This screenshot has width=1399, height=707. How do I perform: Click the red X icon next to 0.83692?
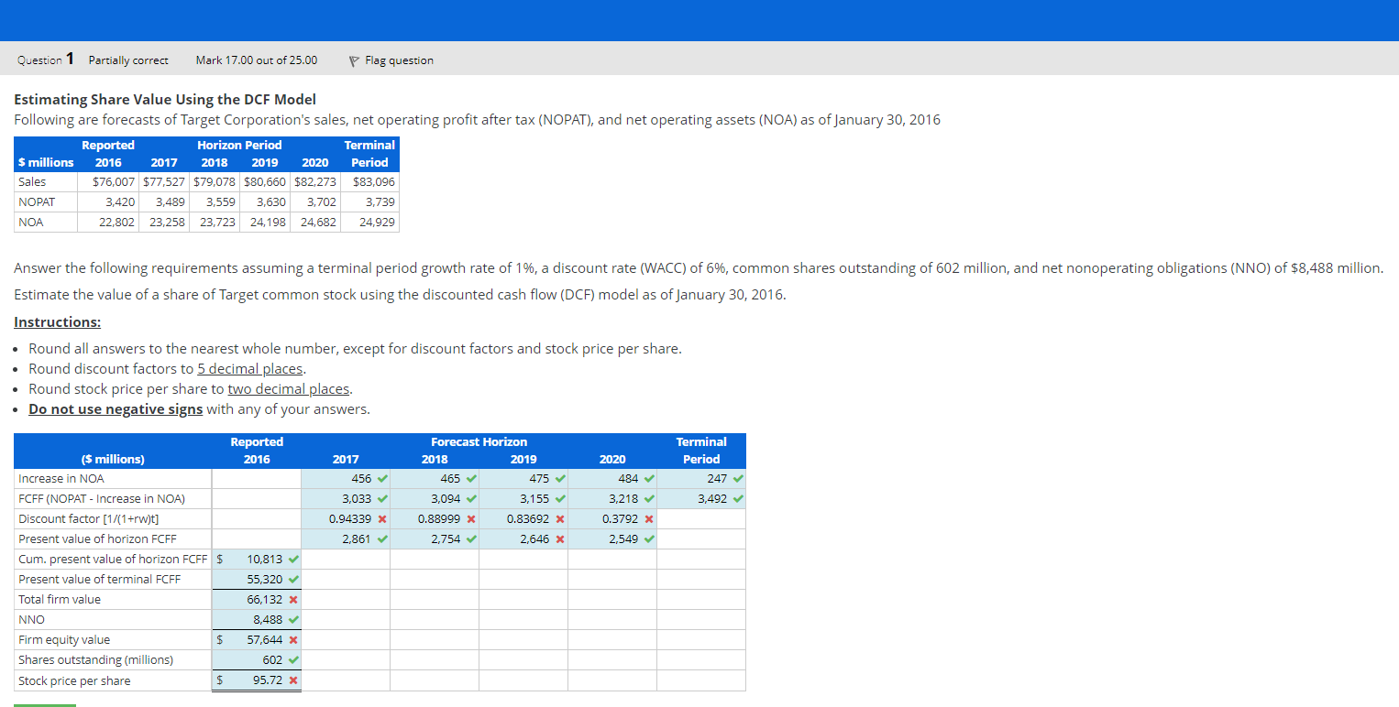559,519
